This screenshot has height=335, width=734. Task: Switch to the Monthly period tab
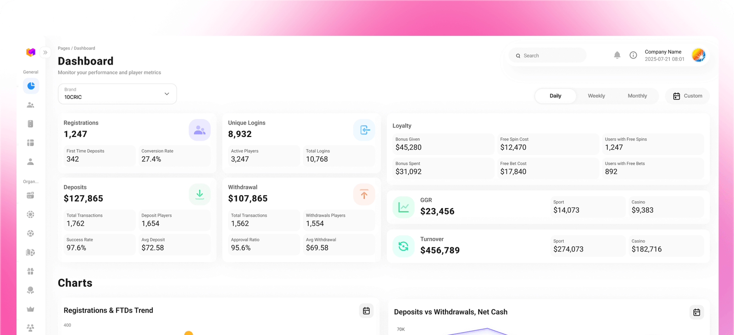[637, 96]
